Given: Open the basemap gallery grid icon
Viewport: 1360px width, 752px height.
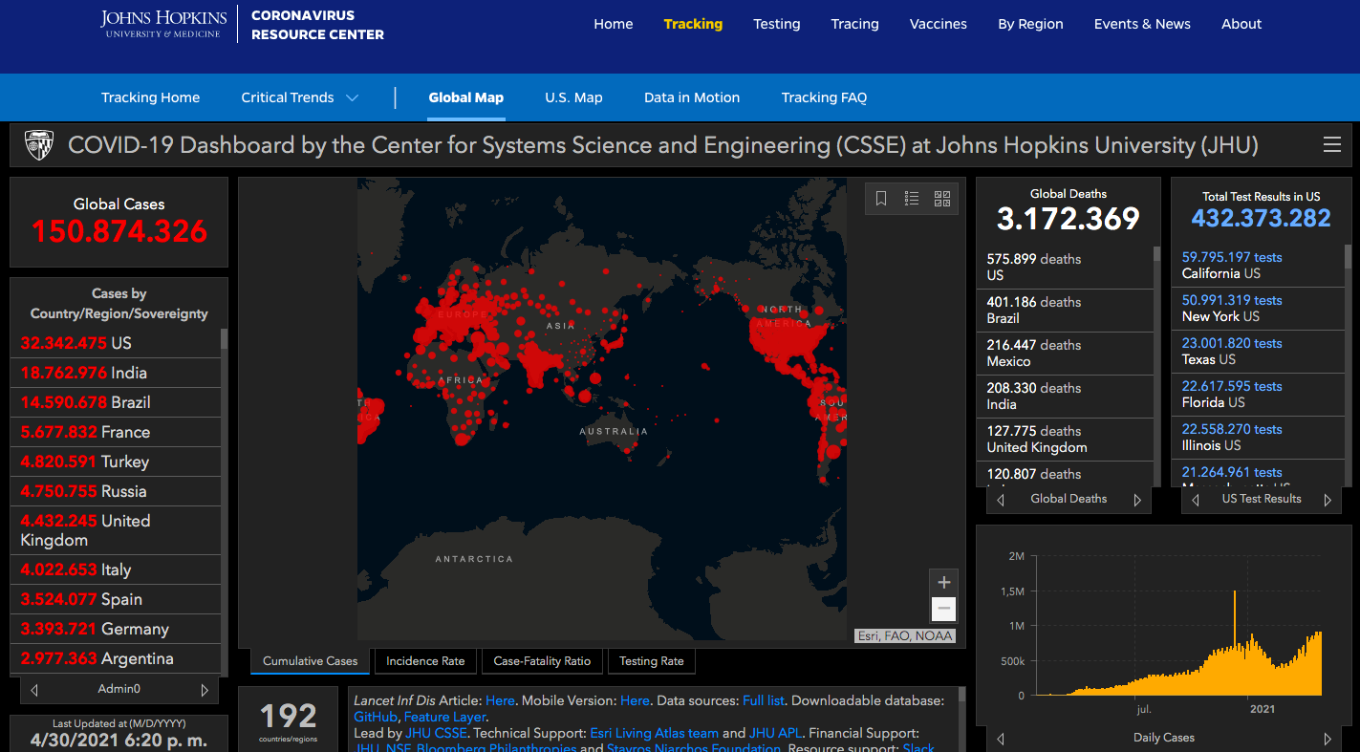Looking at the screenshot, I should point(942,199).
